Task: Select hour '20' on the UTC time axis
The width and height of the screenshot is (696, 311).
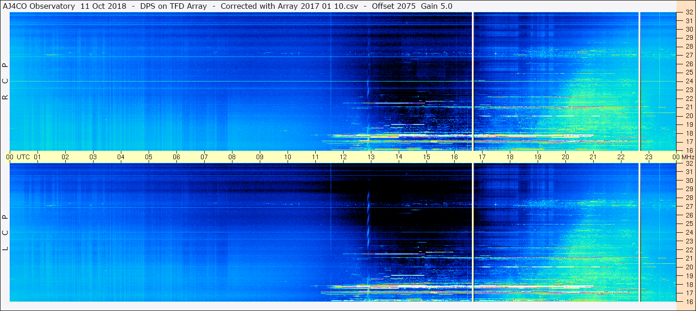Action: pyautogui.click(x=565, y=157)
